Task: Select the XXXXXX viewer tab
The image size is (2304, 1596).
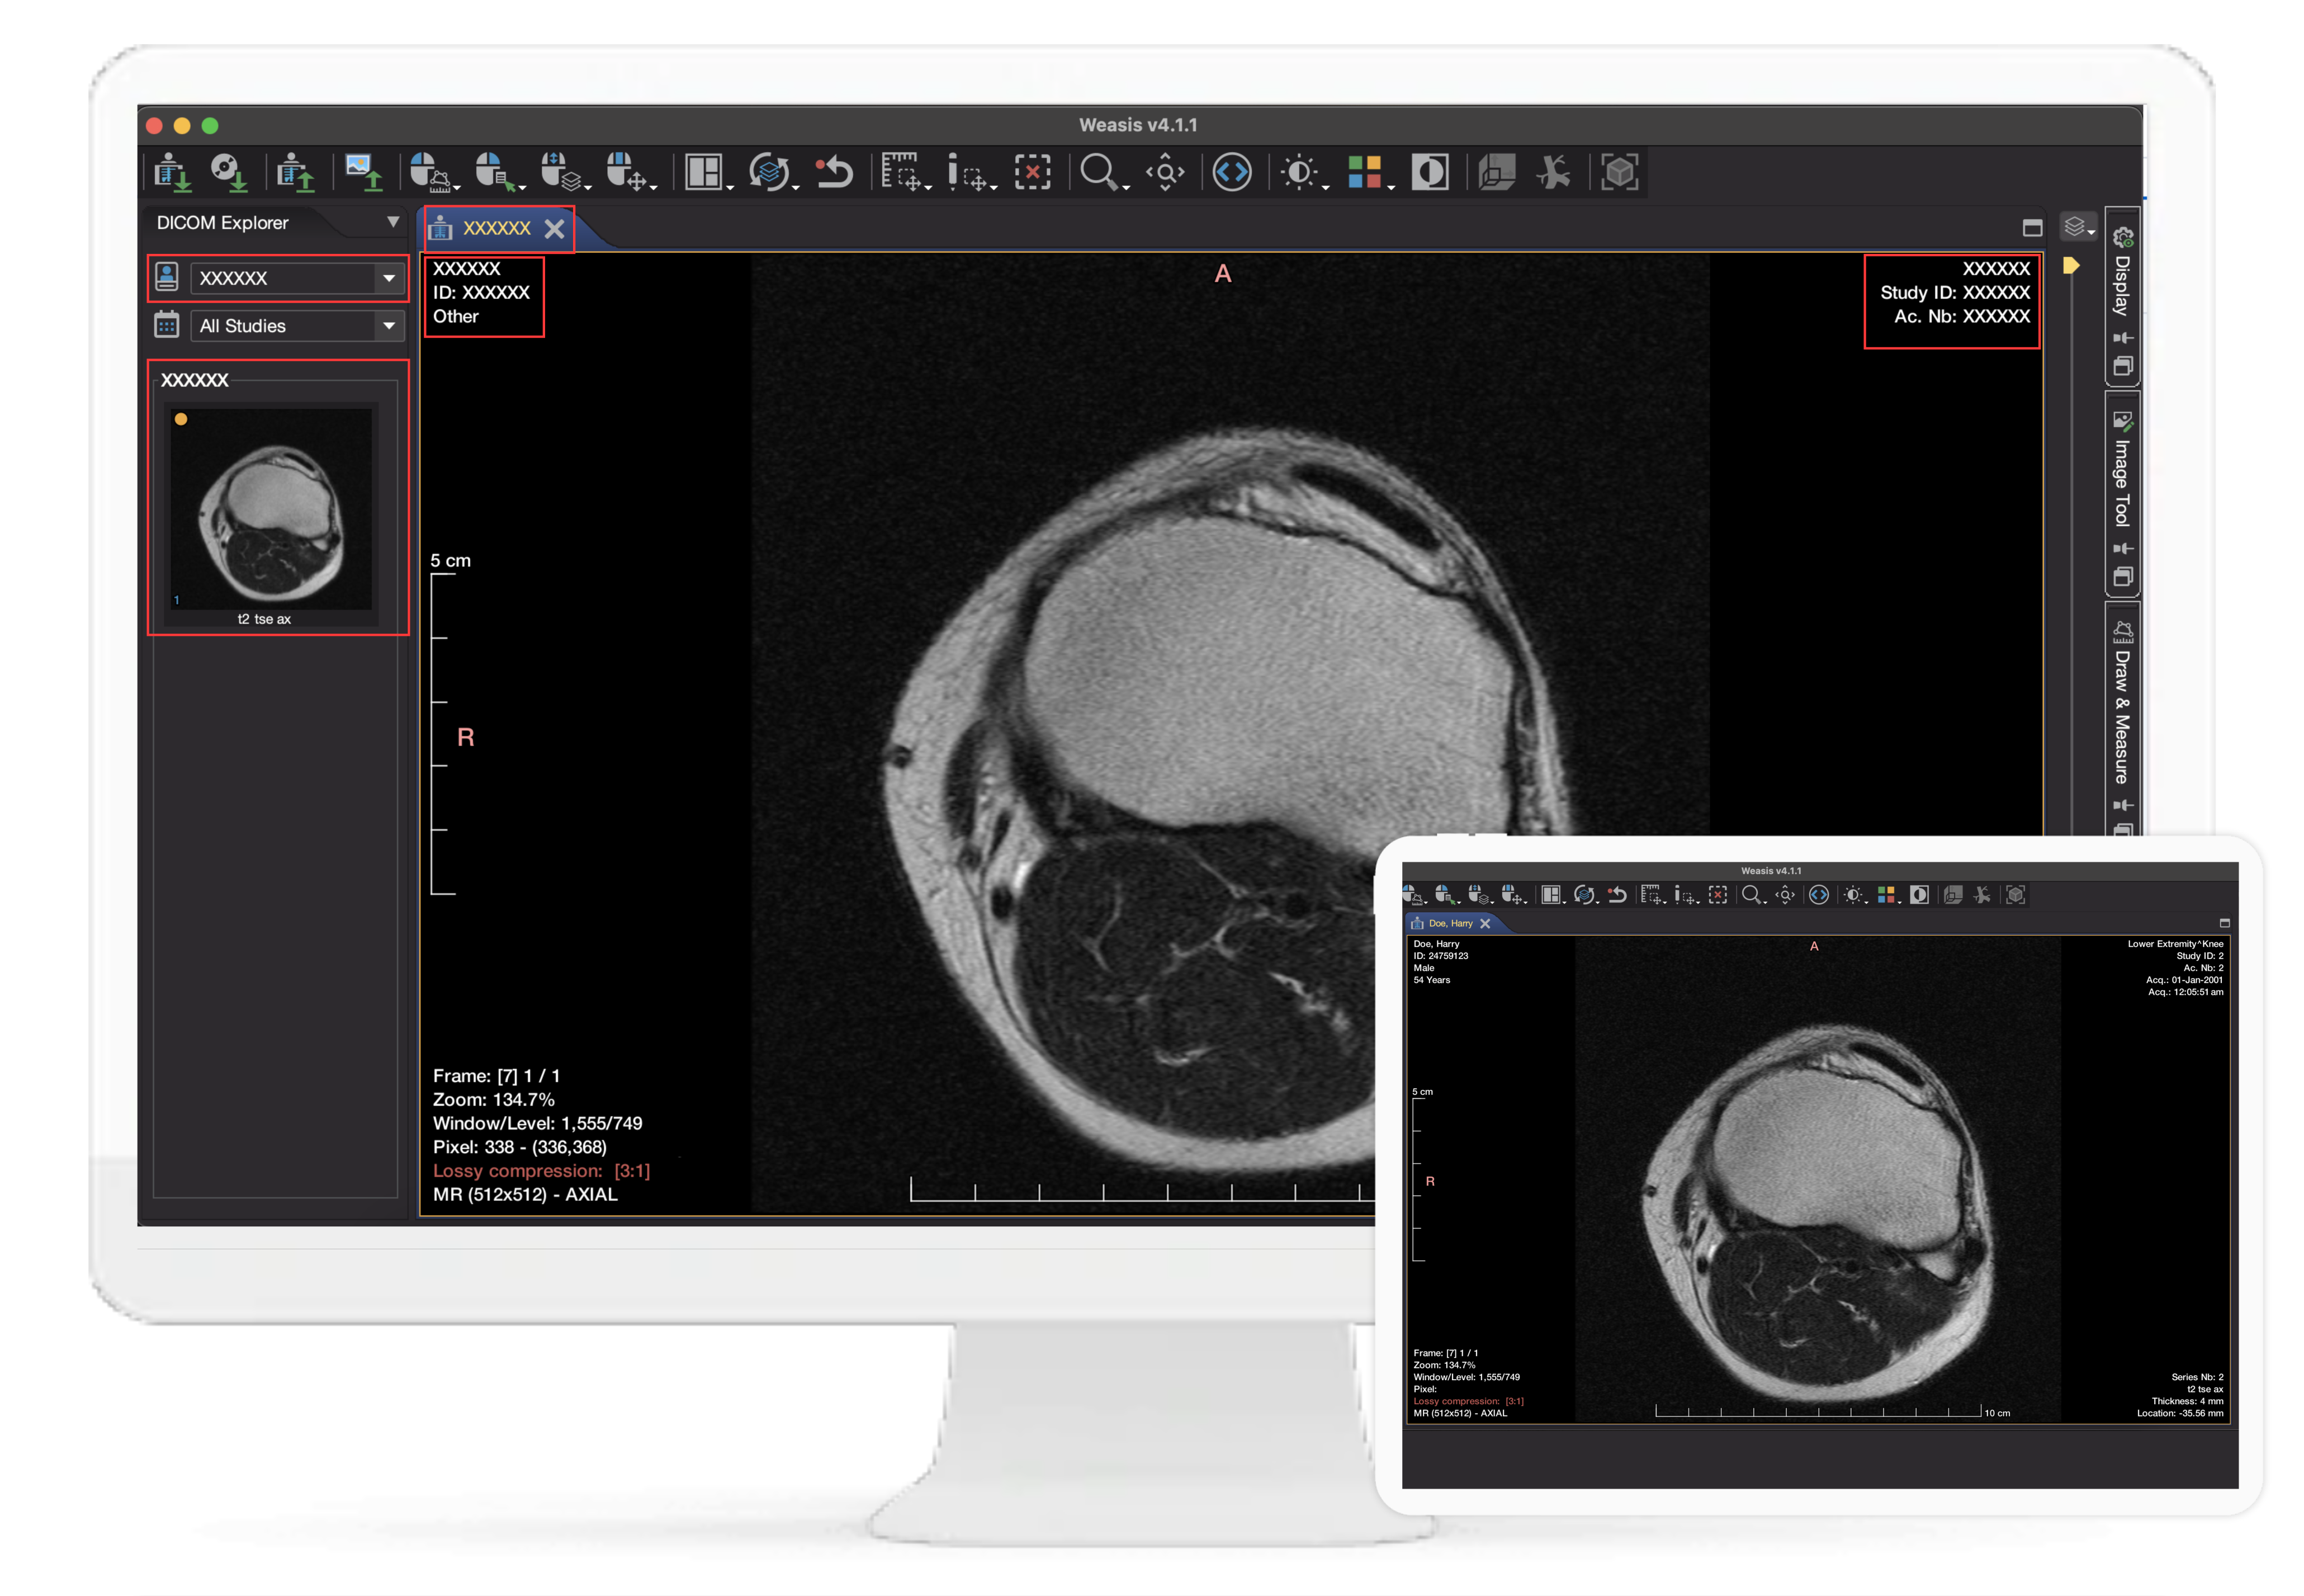Action: click(x=496, y=229)
